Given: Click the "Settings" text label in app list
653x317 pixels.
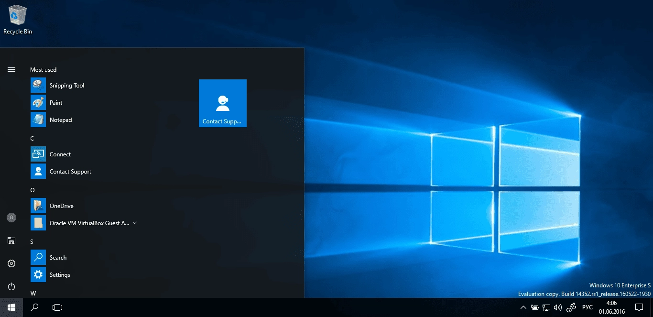Looking at the screenshot, I should click(60, 275).
